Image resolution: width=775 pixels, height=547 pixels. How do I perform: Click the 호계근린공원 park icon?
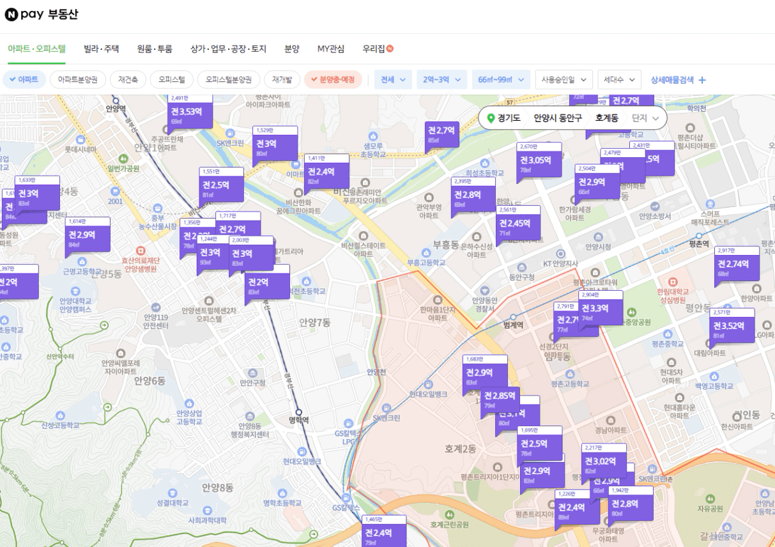[x=449, y=514]
